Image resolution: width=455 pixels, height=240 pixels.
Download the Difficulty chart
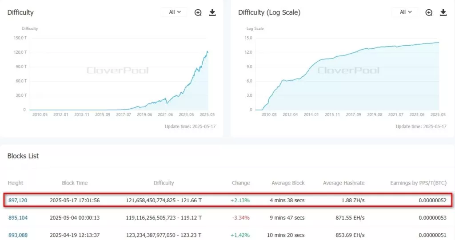click(212, 12)
